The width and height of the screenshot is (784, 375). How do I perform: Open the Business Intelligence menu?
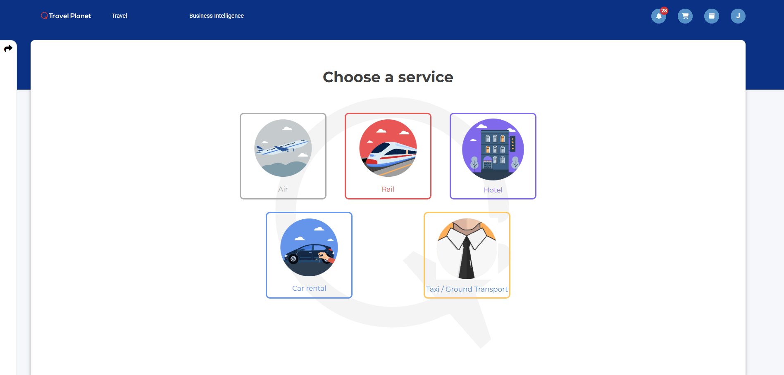[x=217, y=16]
